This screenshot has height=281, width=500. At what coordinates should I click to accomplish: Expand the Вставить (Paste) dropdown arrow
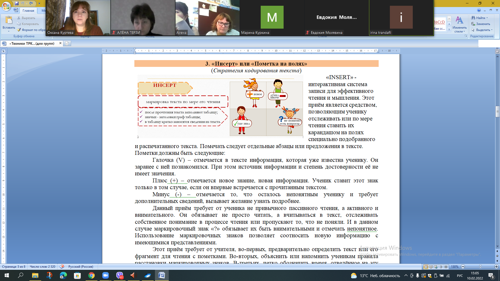click(9, 31)
